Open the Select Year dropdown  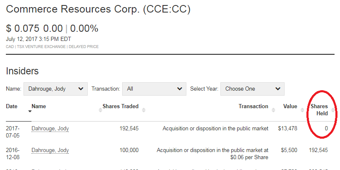click(252, 89)
